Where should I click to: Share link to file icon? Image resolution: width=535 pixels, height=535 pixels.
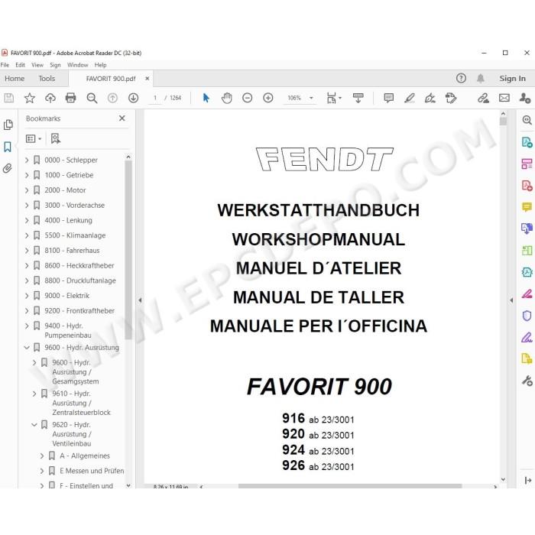coord(483,99)
